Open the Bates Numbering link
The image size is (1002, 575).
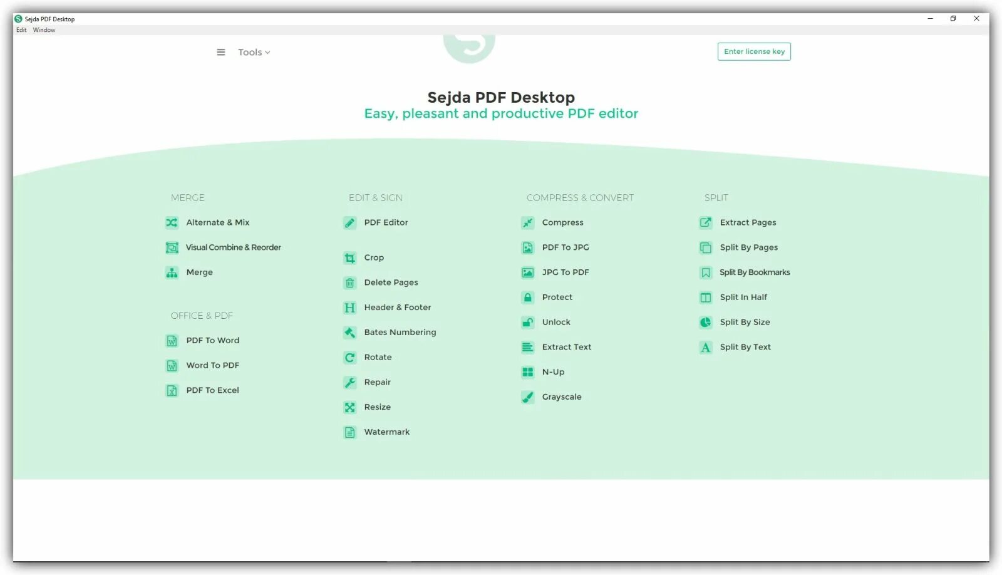click(x=400, y=333)
